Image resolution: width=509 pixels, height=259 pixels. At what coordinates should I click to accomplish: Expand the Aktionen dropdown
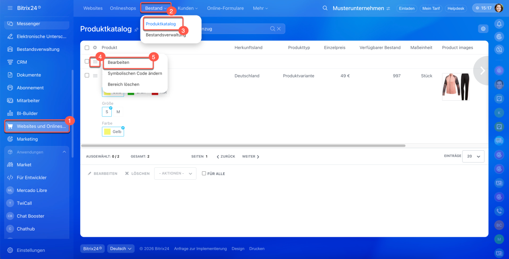[x=175, y=173]
